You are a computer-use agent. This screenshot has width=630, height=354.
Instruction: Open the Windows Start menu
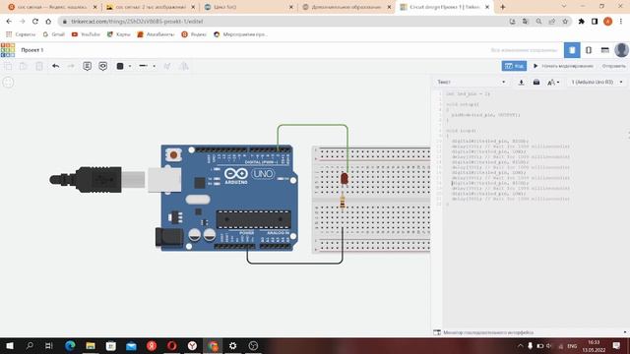click(x=10, y=345)
